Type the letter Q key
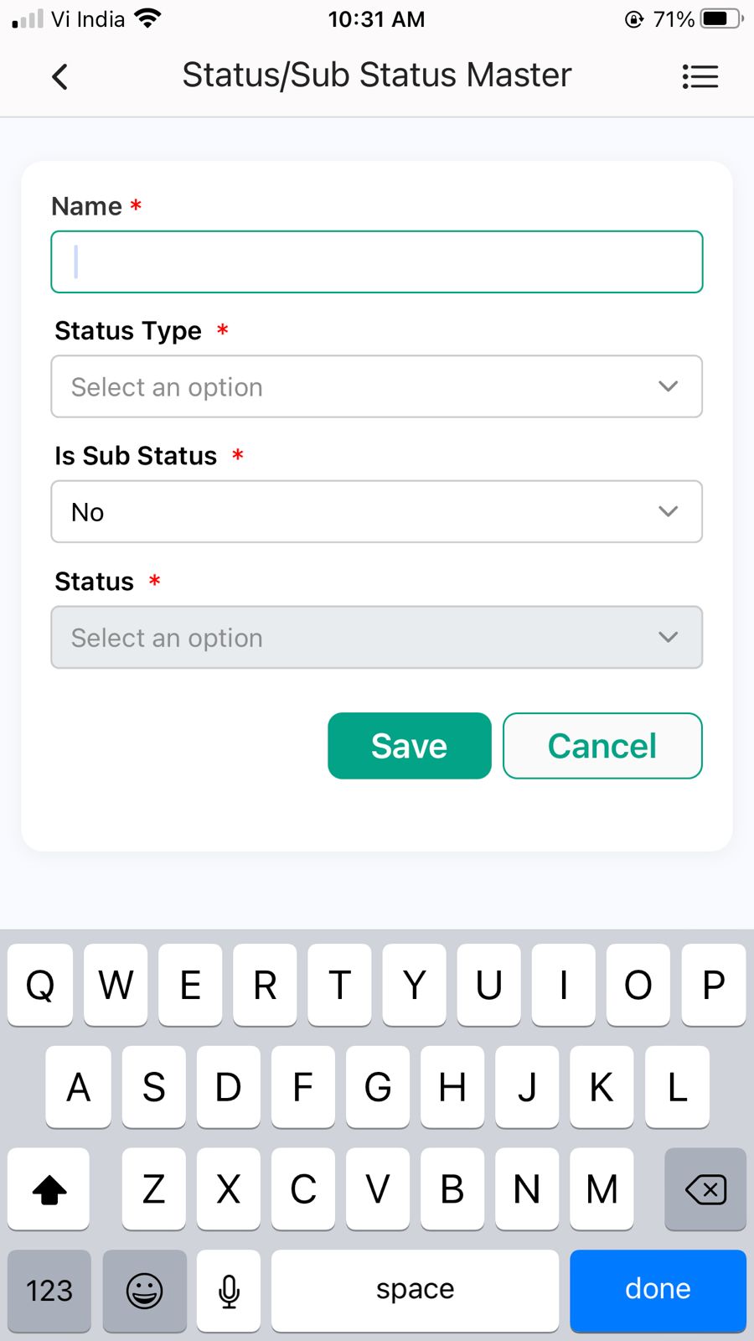This screenshot has width=754, height=1341. pos(40,985)
